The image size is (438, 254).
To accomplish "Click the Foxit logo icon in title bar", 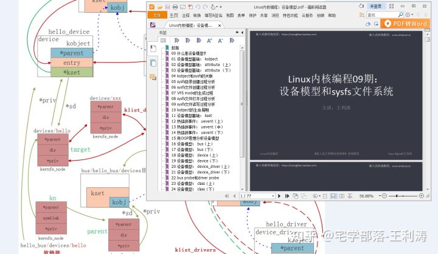I will point(151,7).
